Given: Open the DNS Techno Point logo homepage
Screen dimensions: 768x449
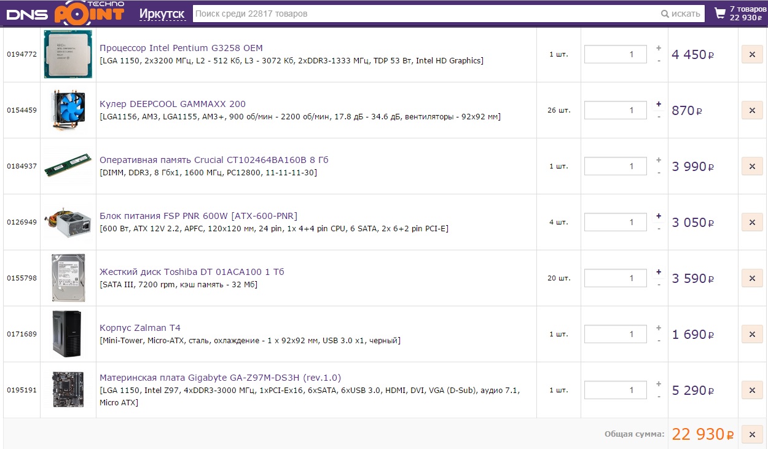Looking at the screenshot, I should (x=65, y=12).
